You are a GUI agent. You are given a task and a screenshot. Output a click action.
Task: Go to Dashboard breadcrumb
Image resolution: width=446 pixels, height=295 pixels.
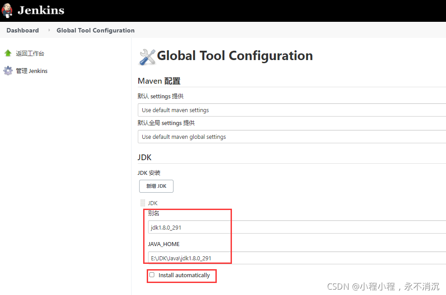[23, 30]
